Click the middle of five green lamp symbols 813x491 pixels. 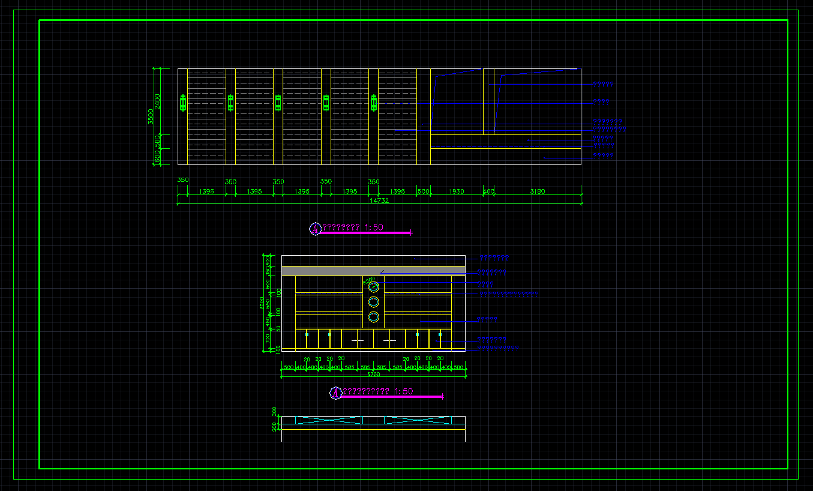click(x=278, y=103)
